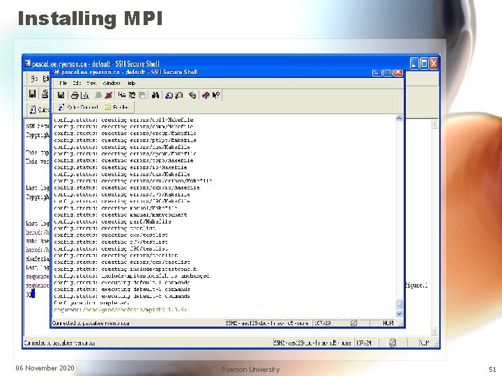Screen dimensions: 502x376
Task: Click the blue cursor block in the back terminal
Action: [33, 294]
